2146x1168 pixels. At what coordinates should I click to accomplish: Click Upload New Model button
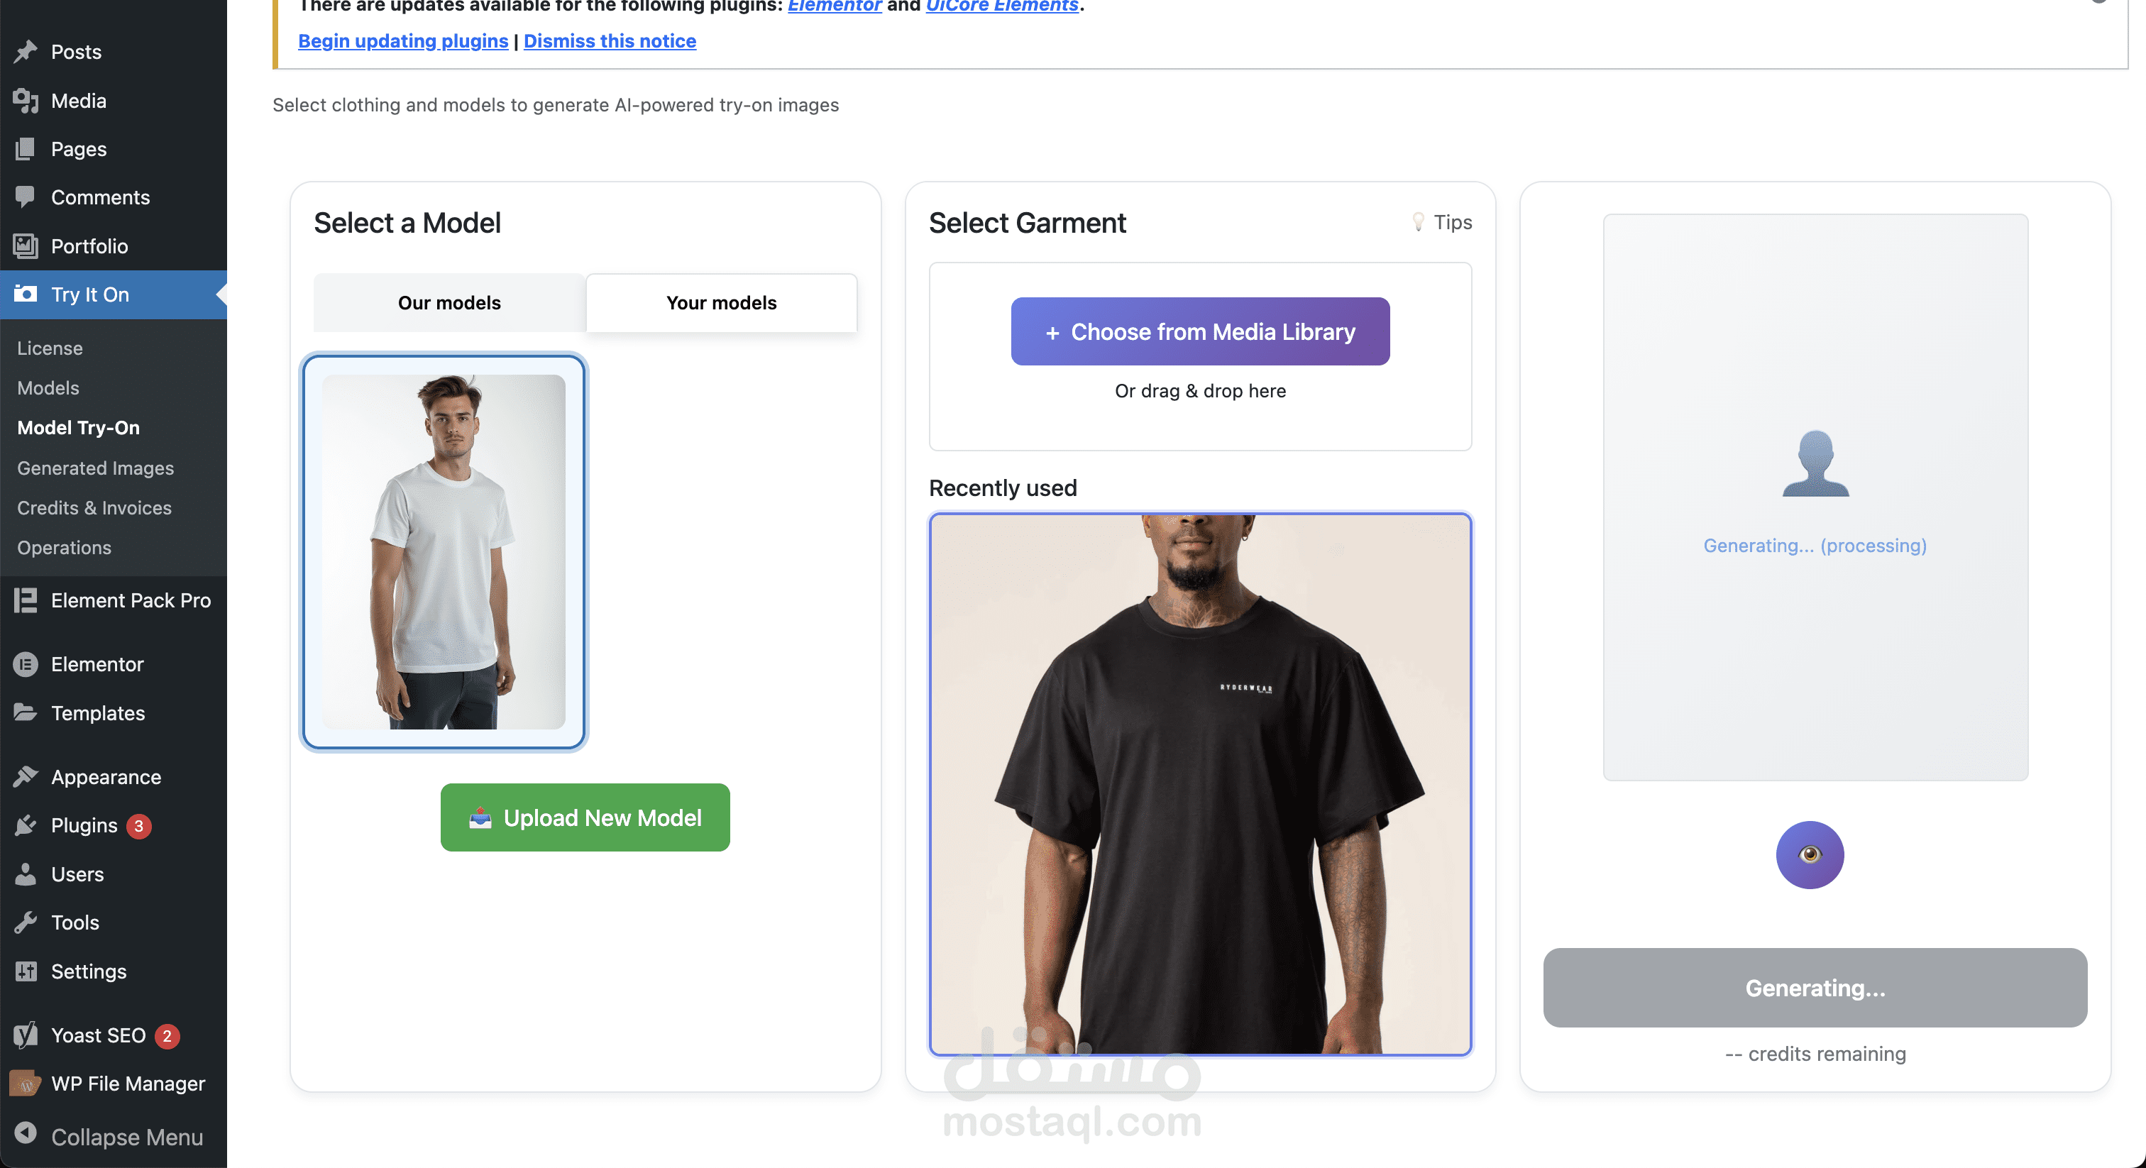[x=585, y=817]
